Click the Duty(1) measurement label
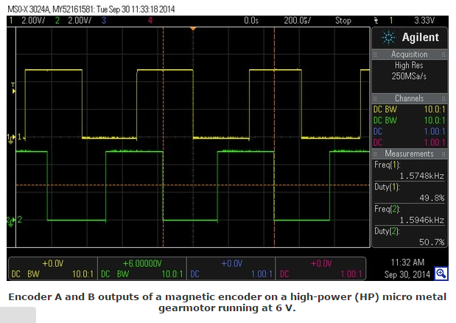 (x=387, y=187)
